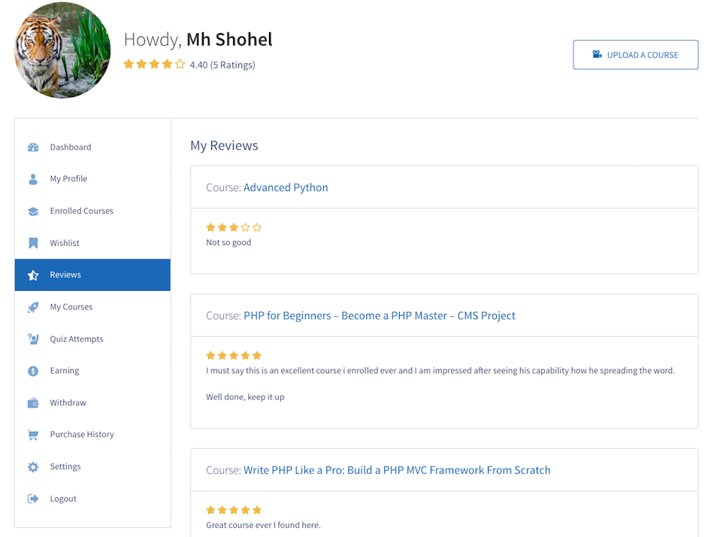Click the Wishlist bookmark icon
This screenshot has width=714, height=537.
[33, 243]
